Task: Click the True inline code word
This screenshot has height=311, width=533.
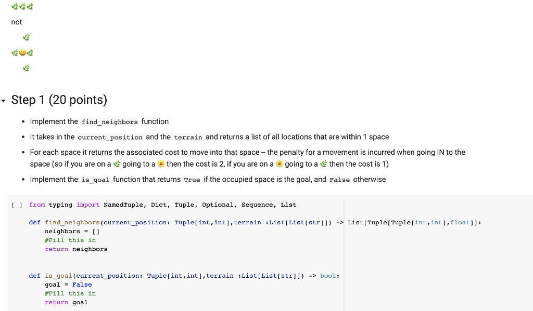Action: tap(192, 180)
